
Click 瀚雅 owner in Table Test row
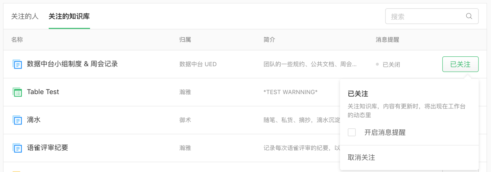pos(185,92)
